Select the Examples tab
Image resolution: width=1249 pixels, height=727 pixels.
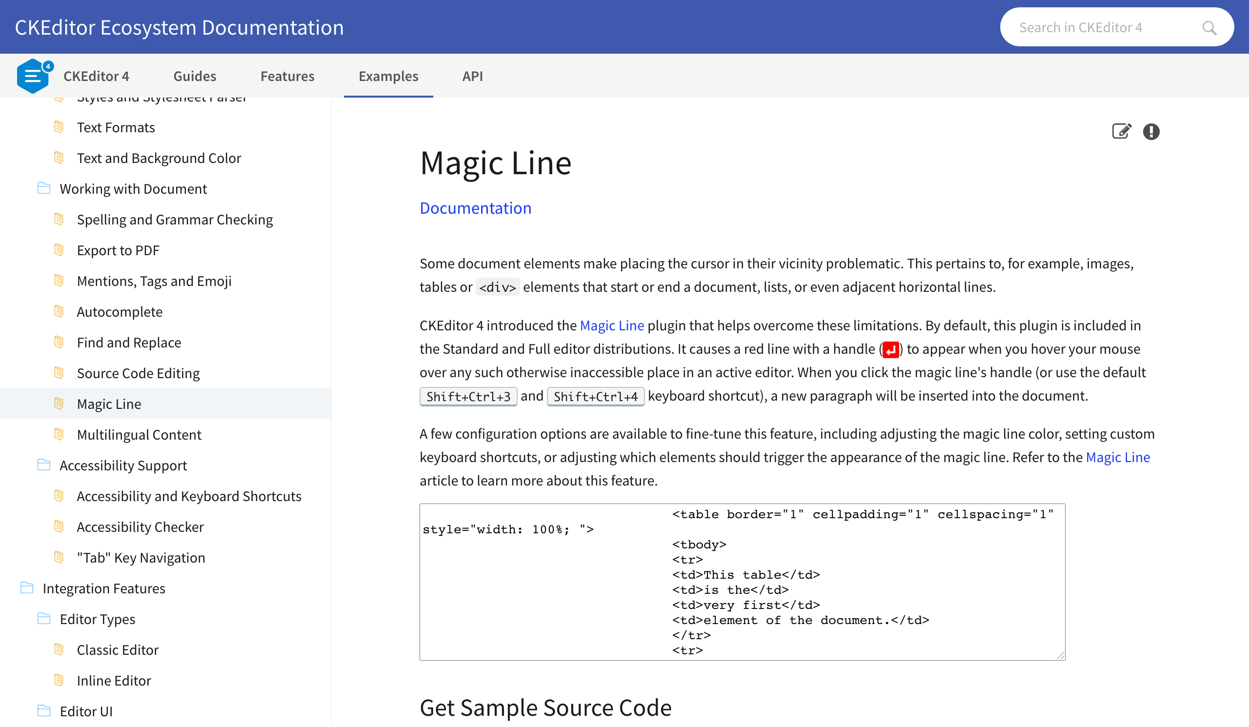click(388, 76)
